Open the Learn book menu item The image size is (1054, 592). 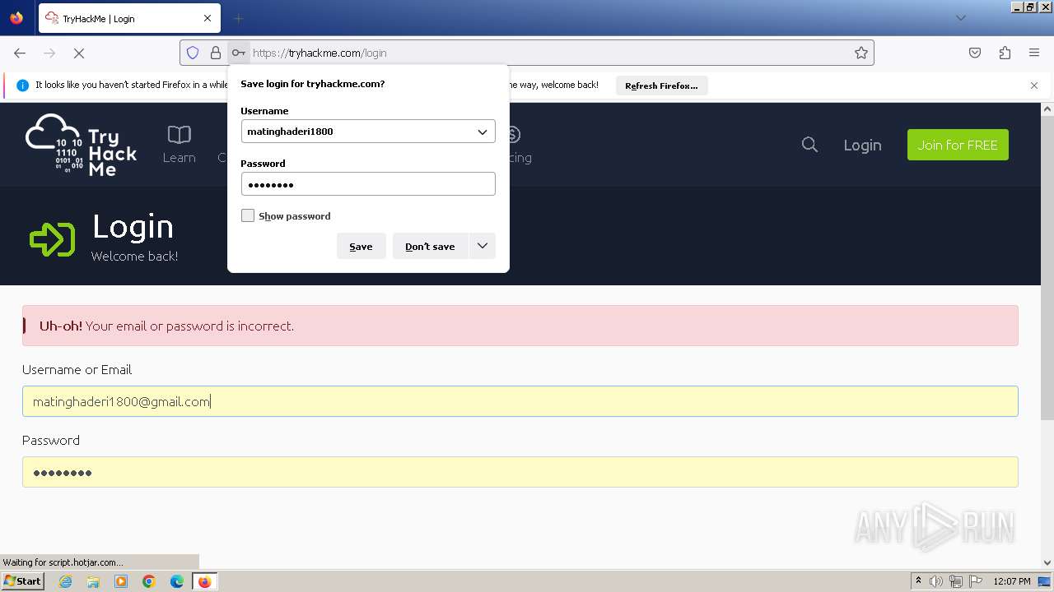[179, 145]
